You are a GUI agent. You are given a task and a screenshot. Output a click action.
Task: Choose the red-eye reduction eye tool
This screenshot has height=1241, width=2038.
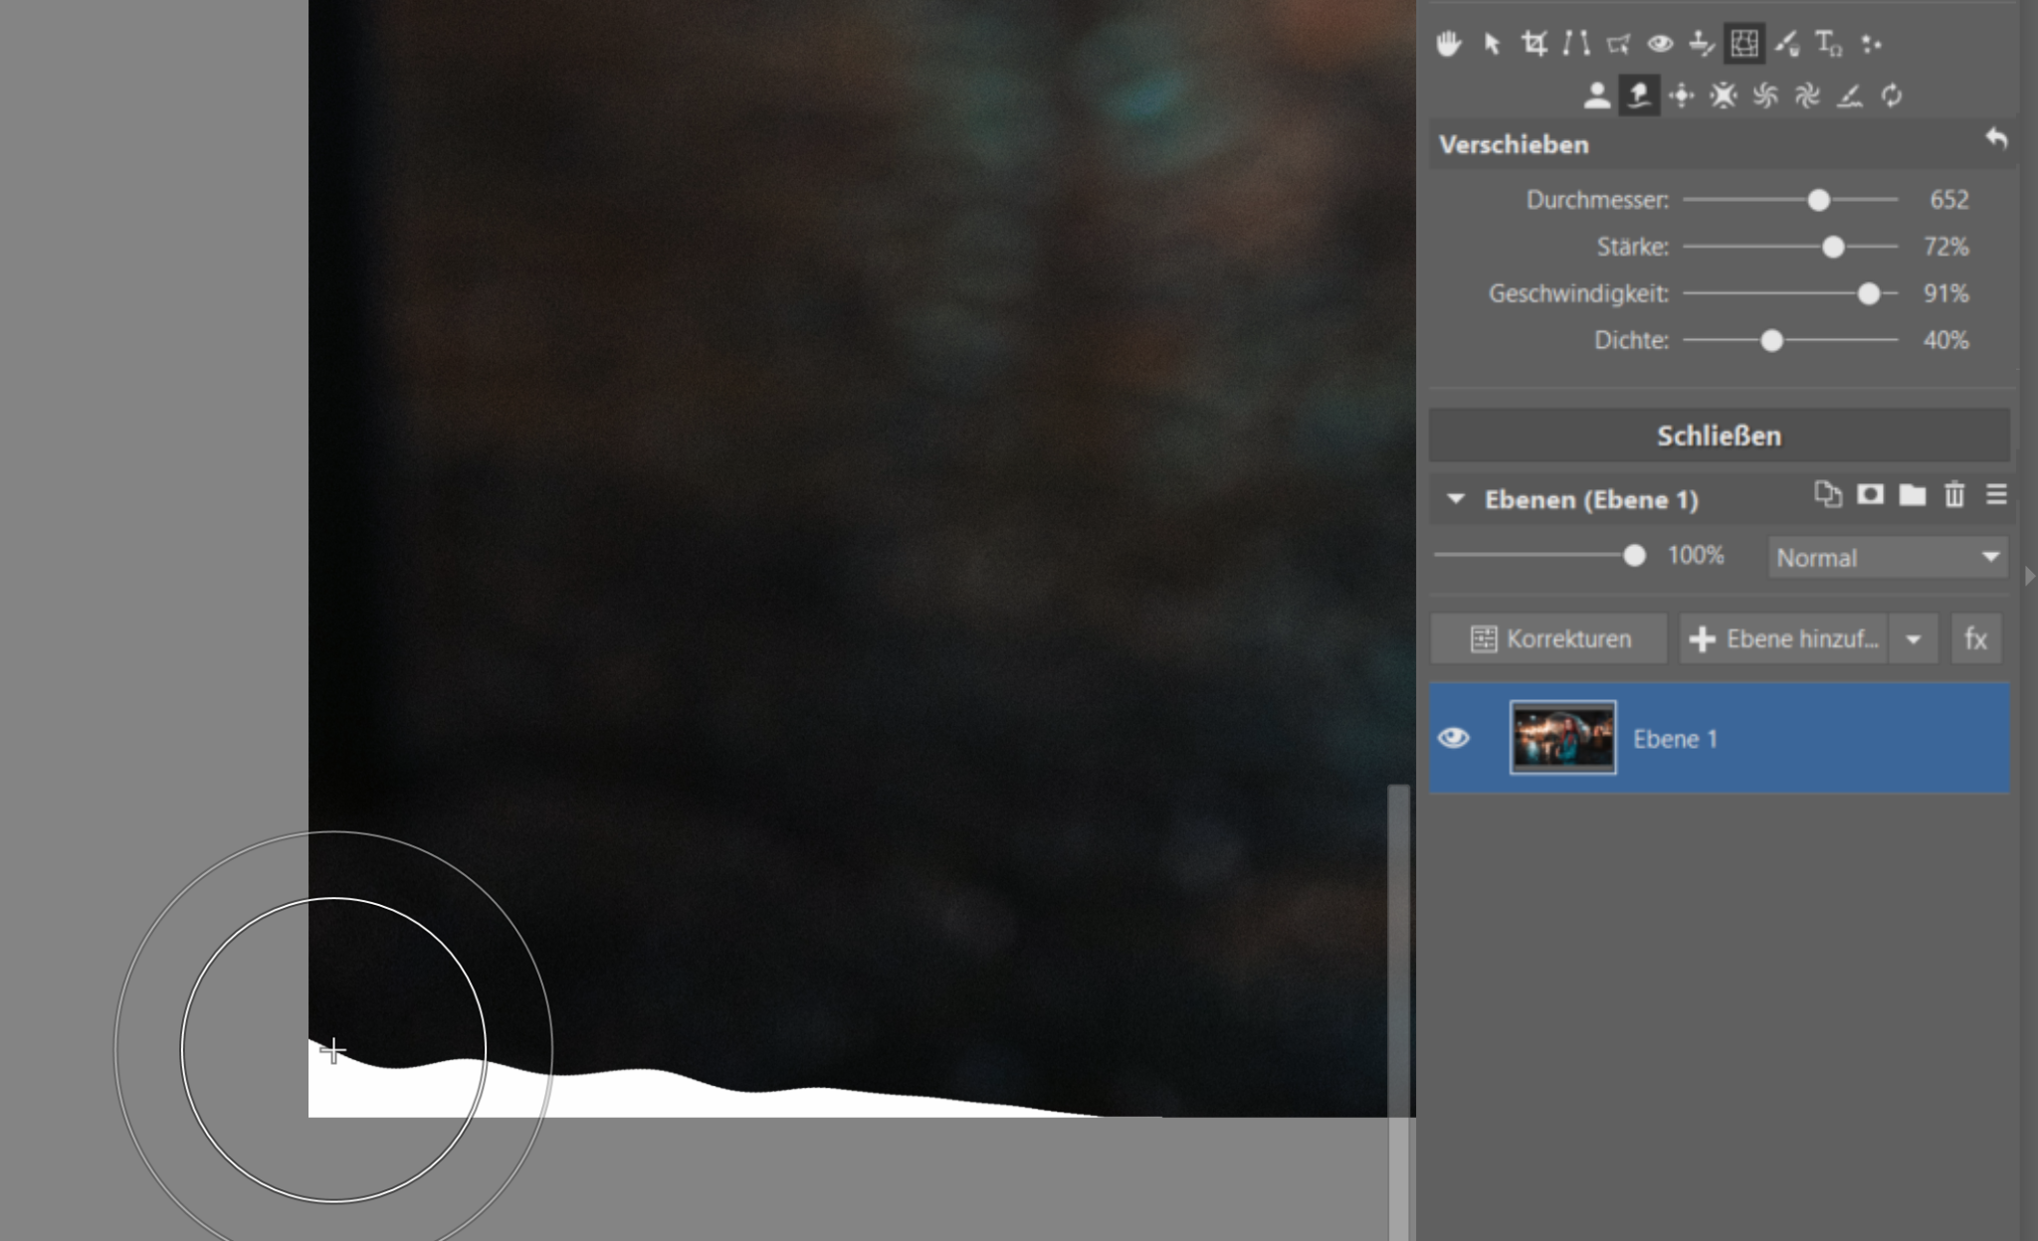(1659, 44)
